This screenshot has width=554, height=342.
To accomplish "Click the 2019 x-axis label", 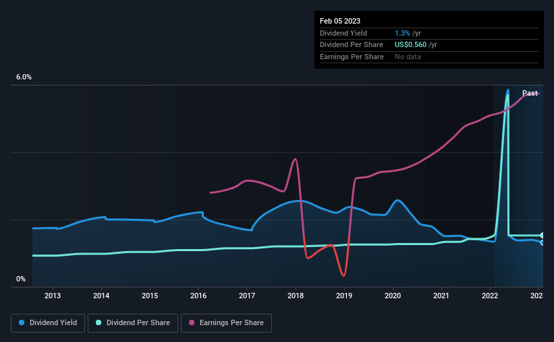I will pyautogui.click(x=344, y=296).
